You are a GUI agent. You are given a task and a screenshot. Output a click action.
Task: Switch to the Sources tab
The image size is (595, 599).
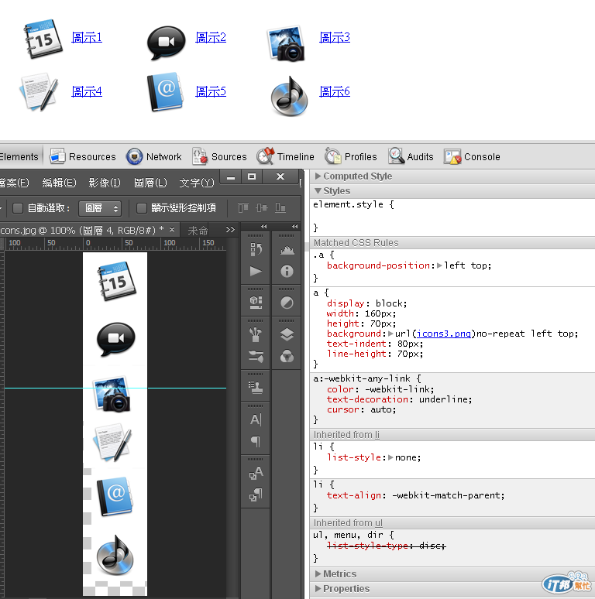(x=219, y=156)
